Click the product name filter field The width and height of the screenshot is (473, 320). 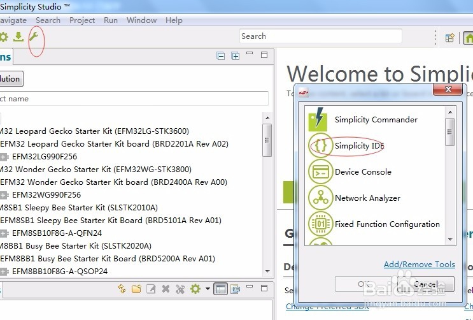pos(134,99)
